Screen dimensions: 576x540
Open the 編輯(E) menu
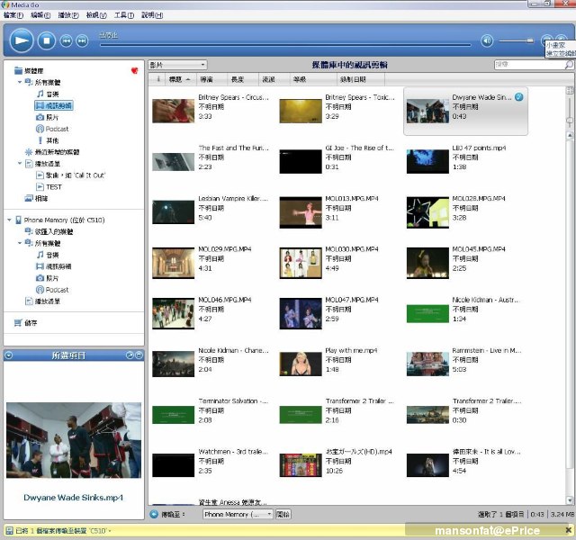[x=40, y=15]
